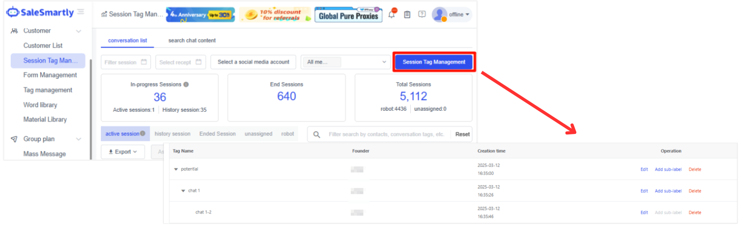The height and width of the screenshot is (249, 743).
Task: Open the offline status dropdown
Action: point(459,15)
